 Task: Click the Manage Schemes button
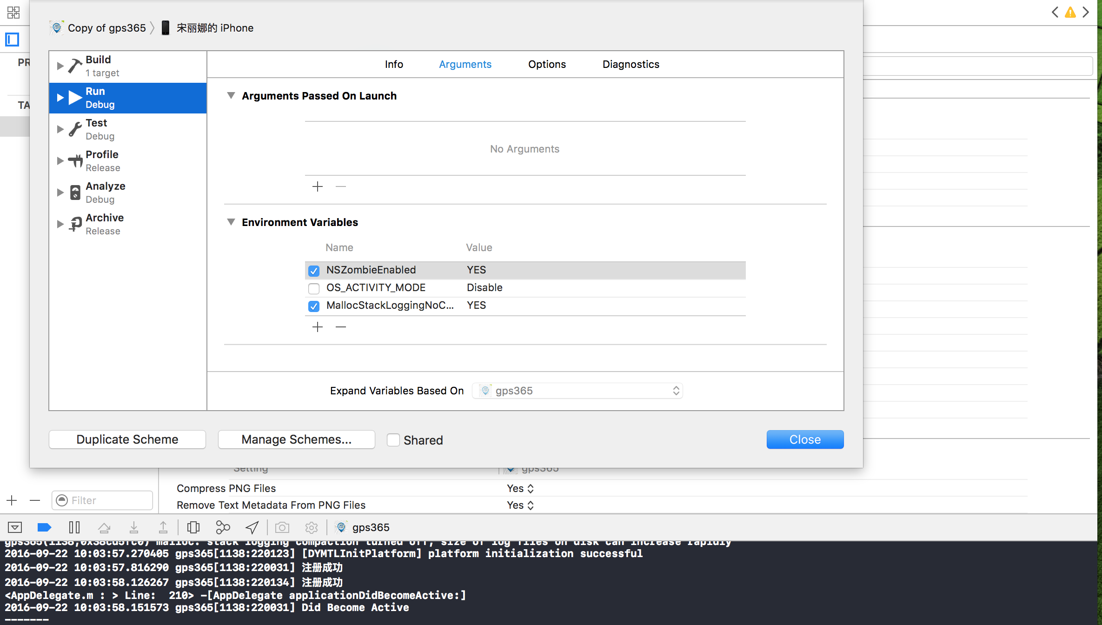tap(296, 439)
